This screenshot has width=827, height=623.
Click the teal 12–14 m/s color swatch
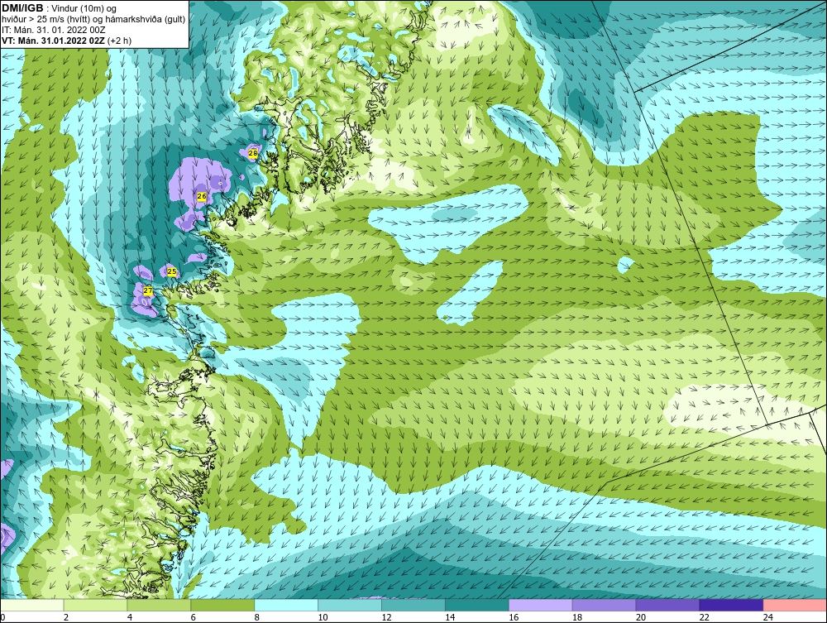[413, 605]
